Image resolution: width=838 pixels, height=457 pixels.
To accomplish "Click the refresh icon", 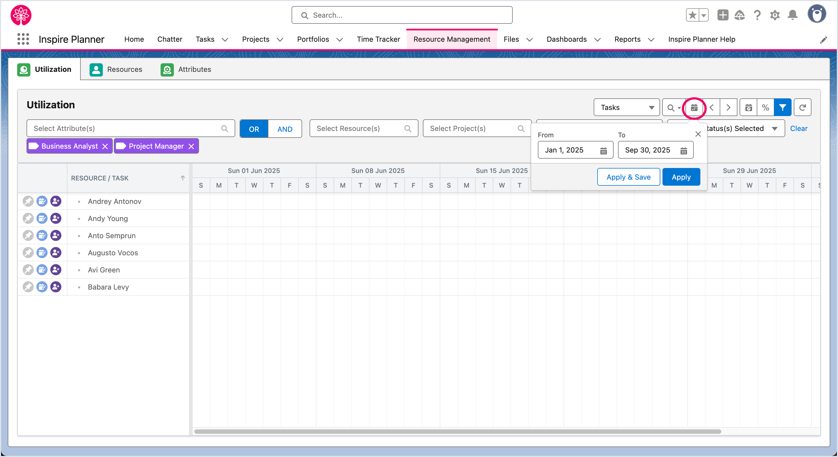I will coord(802,107).
